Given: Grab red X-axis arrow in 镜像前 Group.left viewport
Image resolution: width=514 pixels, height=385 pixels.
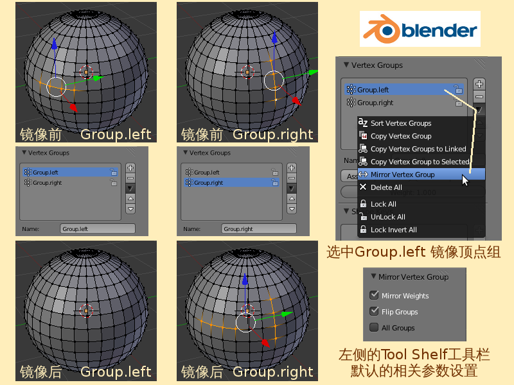Looking at the screenshot, I should coord(73,108).
